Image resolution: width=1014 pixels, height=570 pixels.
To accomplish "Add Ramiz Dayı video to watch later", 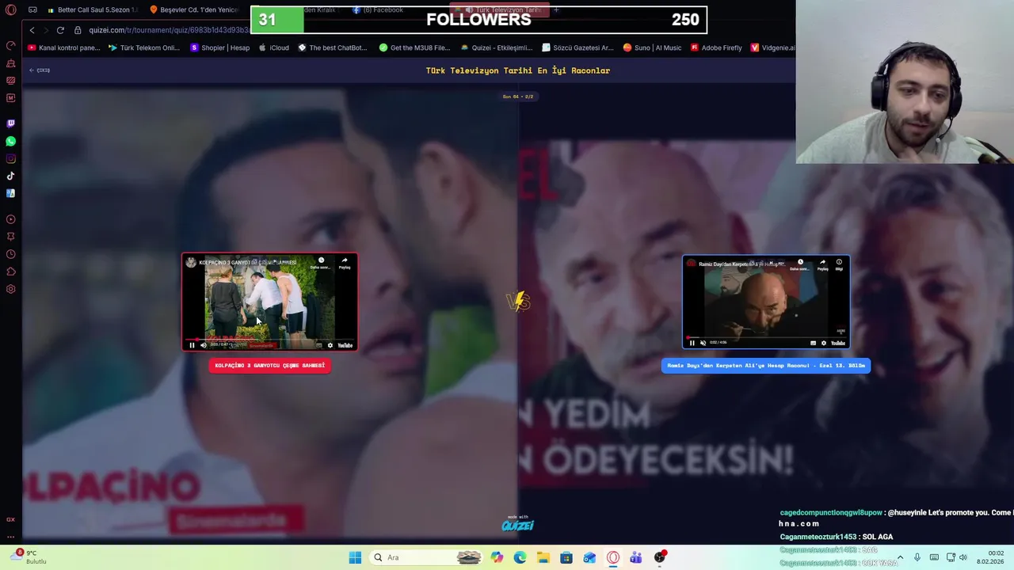I will 800,264.
